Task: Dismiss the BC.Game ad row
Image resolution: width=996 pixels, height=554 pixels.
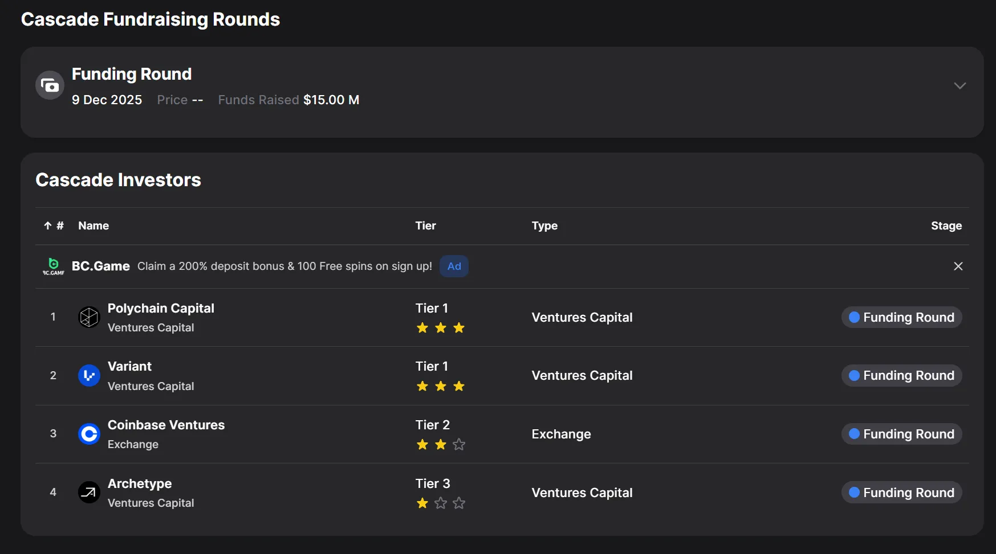Action: (958, 266)
